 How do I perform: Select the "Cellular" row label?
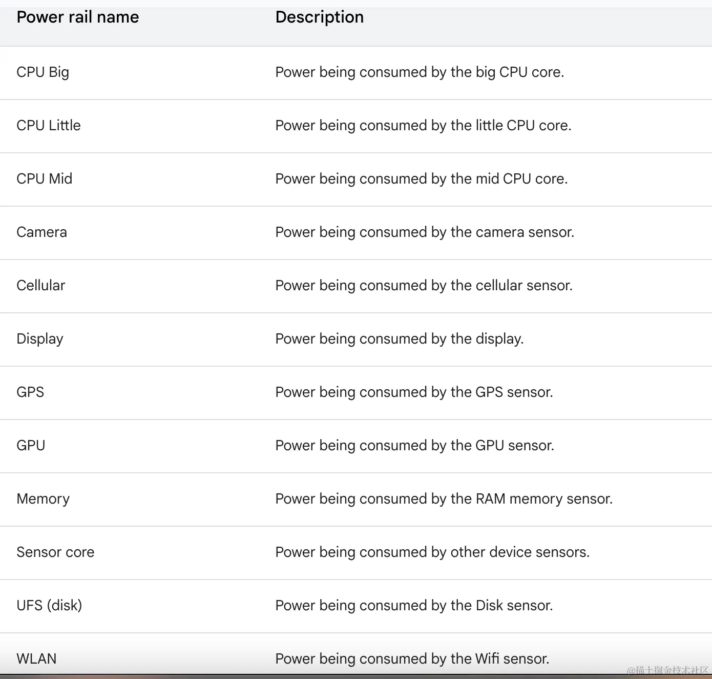pyautogui.click(x=41, y=286)
